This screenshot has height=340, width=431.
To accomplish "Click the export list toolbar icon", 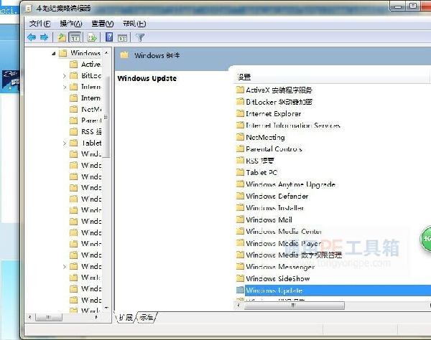I will click(92, 37).
